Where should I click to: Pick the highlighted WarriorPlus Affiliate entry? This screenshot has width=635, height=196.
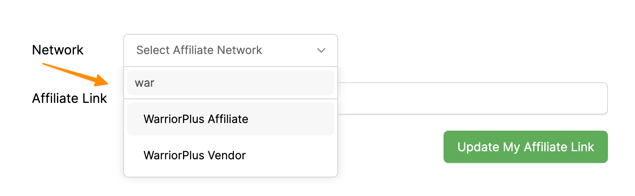click(x=196, y=119)
